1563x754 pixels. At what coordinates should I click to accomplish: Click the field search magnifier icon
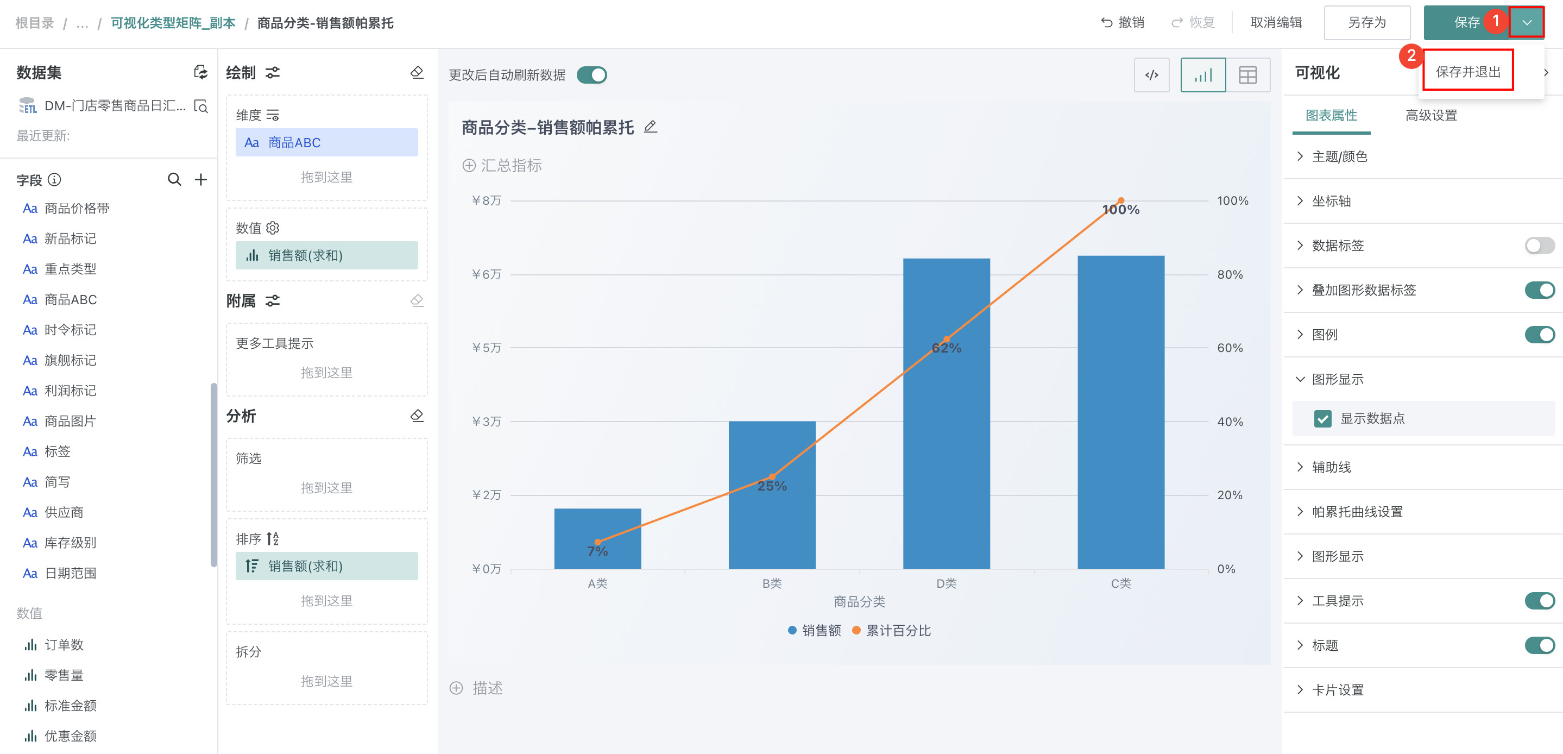click(174, 179)
